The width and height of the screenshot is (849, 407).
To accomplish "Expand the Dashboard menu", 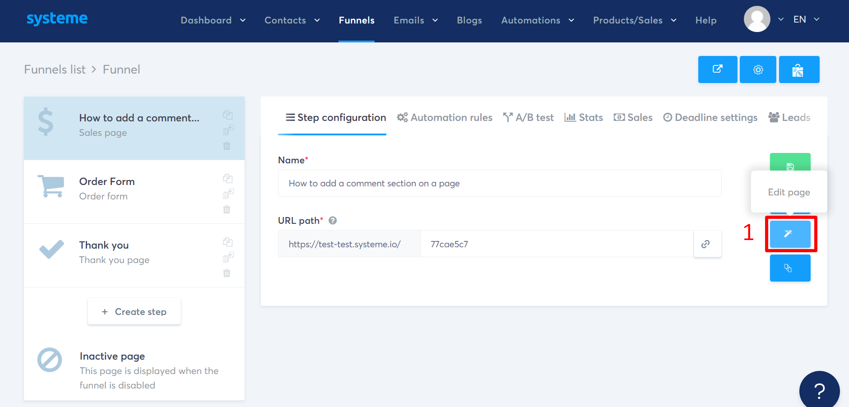I will pos(213,20).
